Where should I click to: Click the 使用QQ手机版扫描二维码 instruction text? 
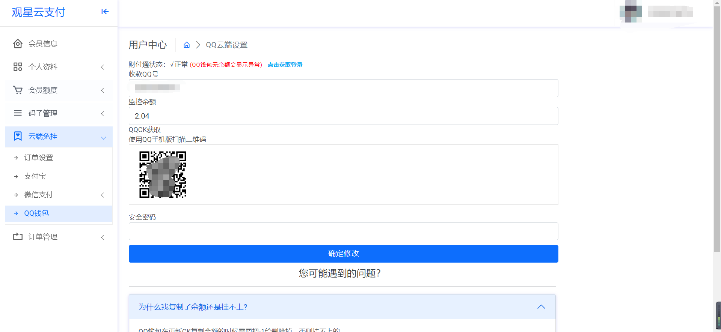tap(167, 140)
